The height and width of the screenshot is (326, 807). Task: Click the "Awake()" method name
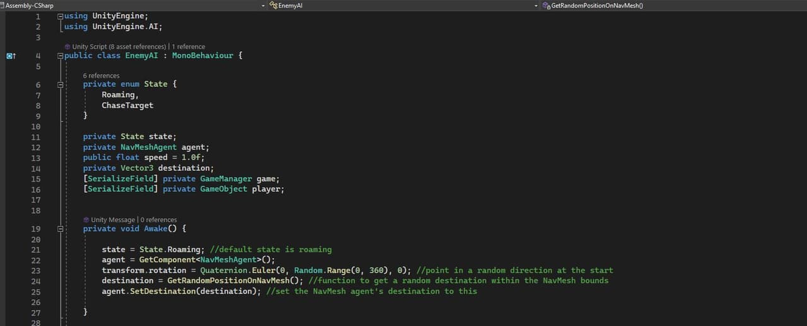(160, 228)
